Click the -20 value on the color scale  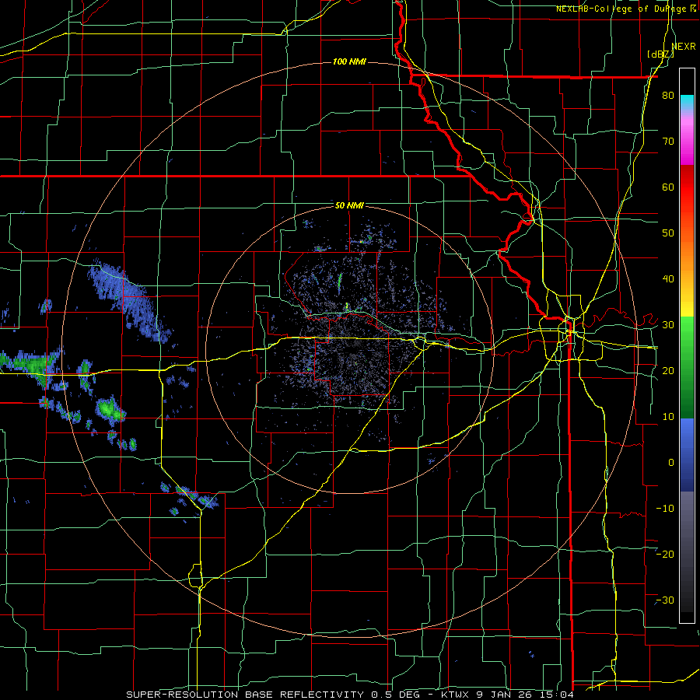pos(665,555)
